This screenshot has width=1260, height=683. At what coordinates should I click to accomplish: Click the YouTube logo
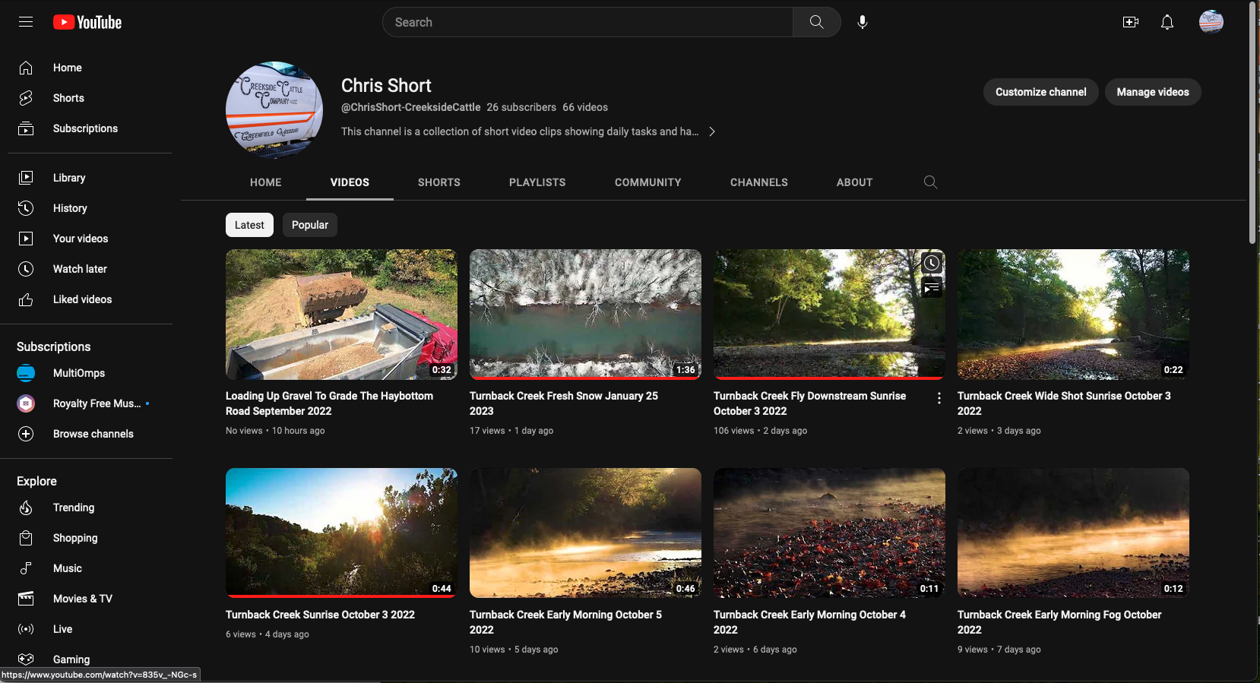87,22
